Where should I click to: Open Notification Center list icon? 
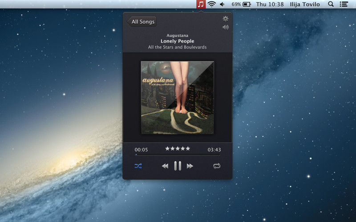[344, 4]
